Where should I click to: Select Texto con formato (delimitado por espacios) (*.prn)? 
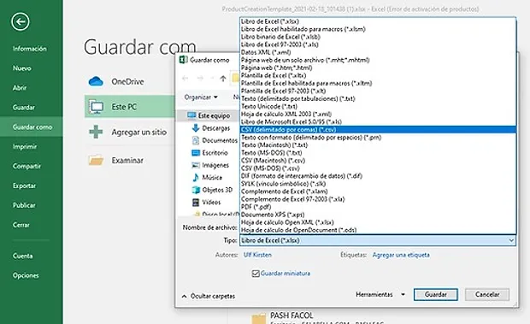click(x=378, y=138)
